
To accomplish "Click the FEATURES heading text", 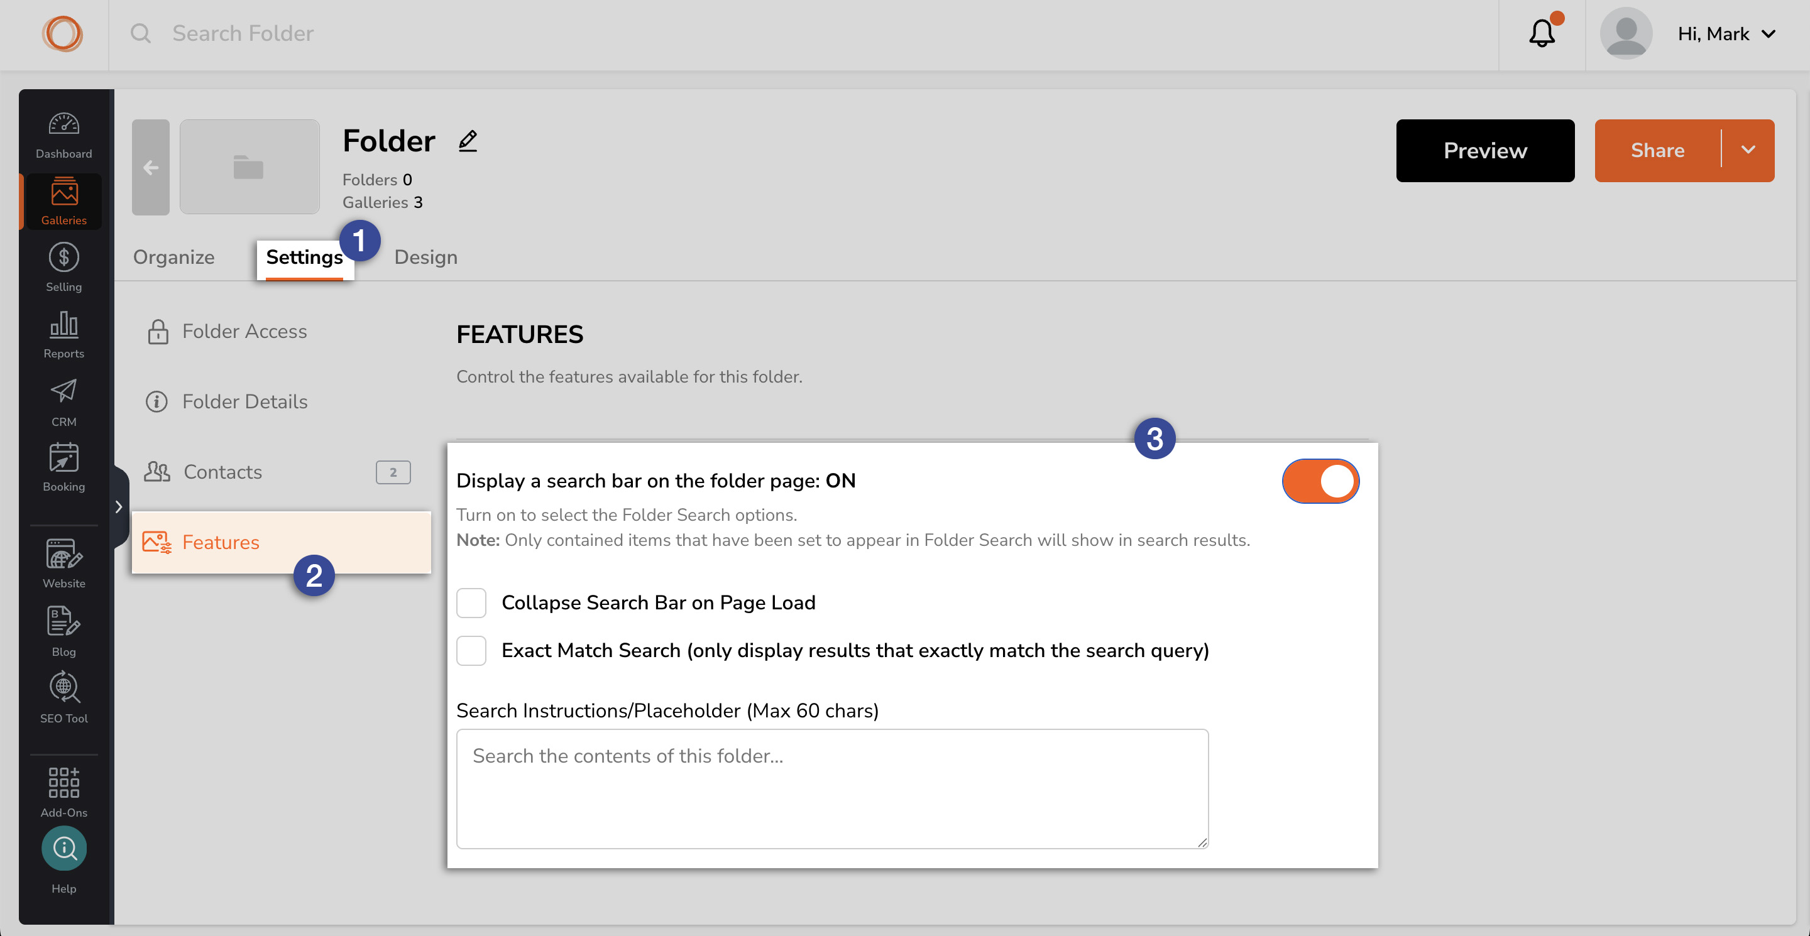I will click(x=519, y=334).
